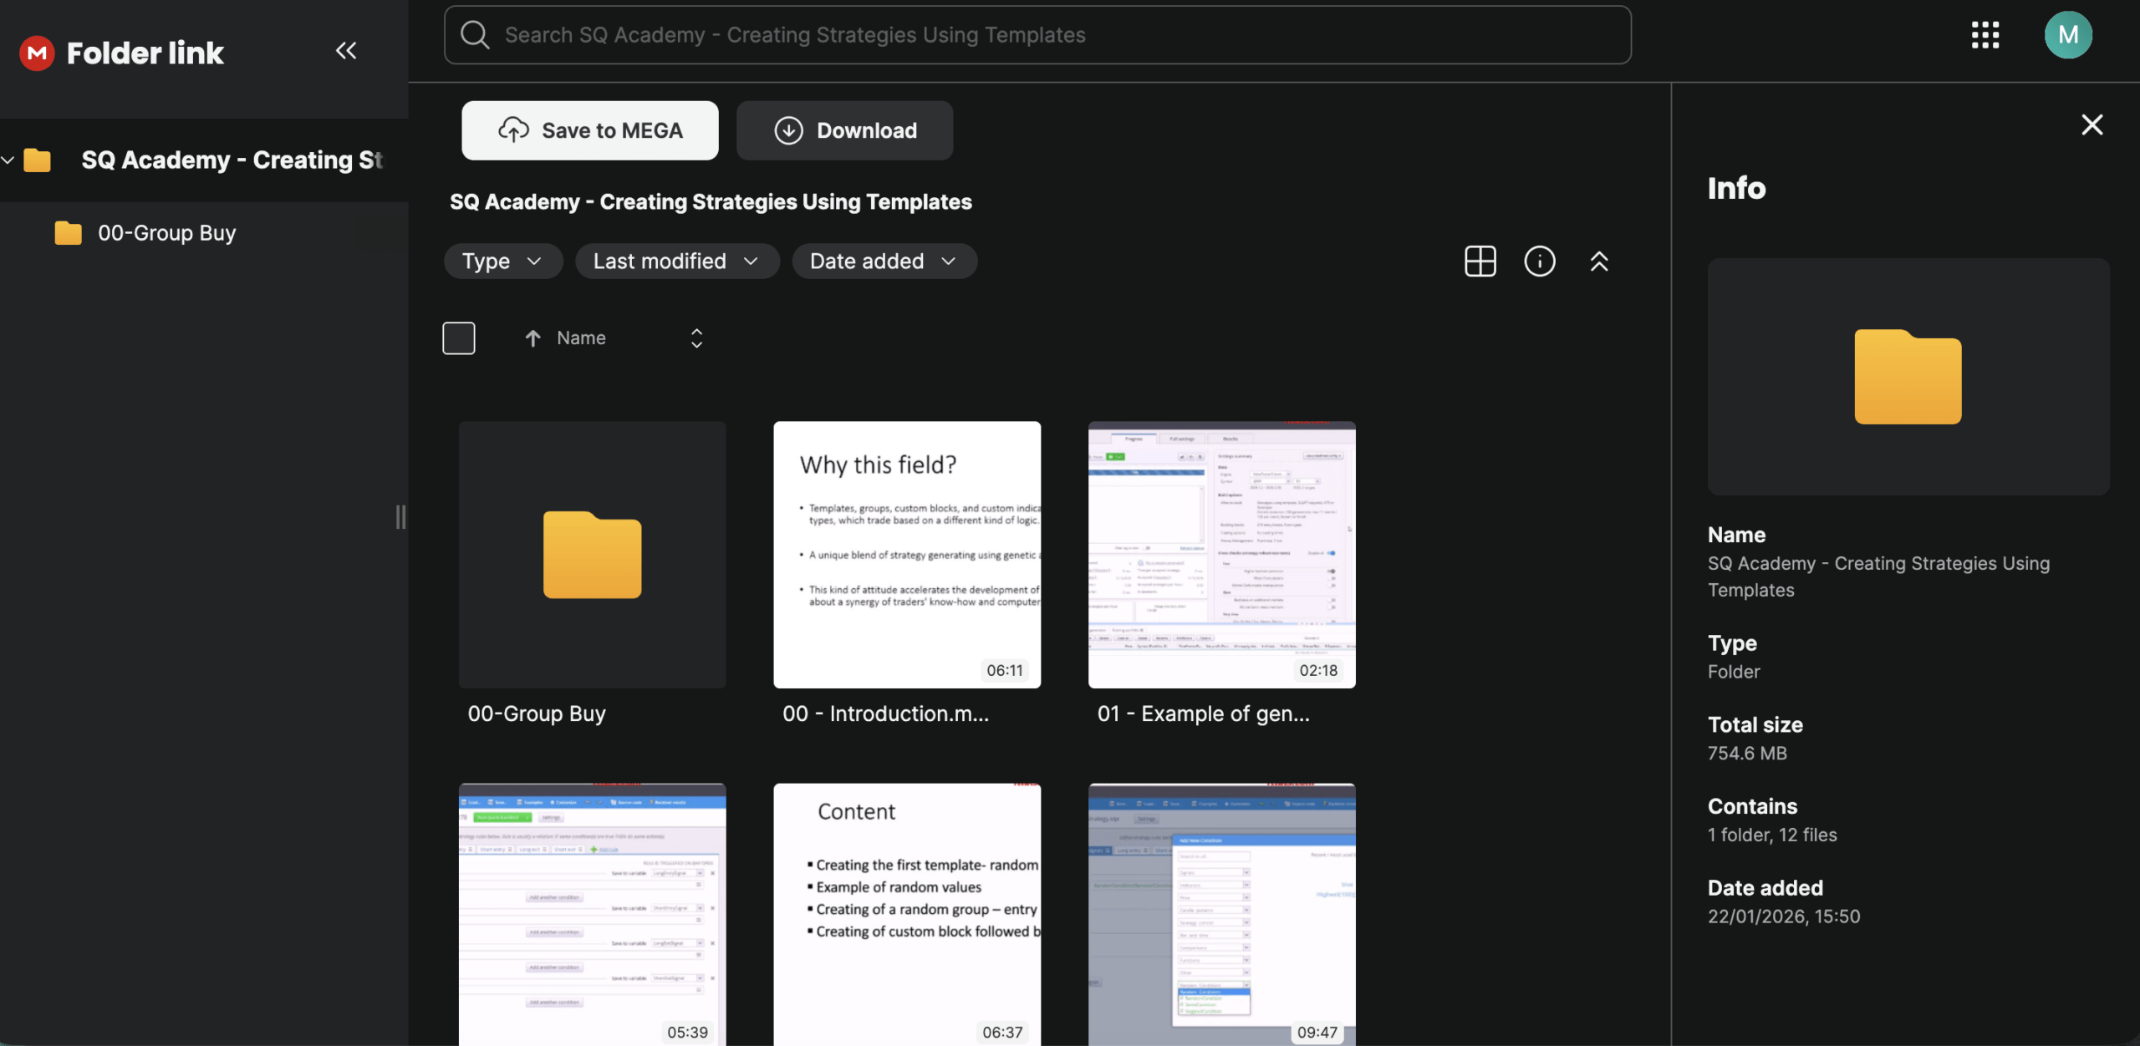The width and height of the screenshot is (2140, 1046).
Task: Switch to grid view layout icon
Action: coord(1480,261)
